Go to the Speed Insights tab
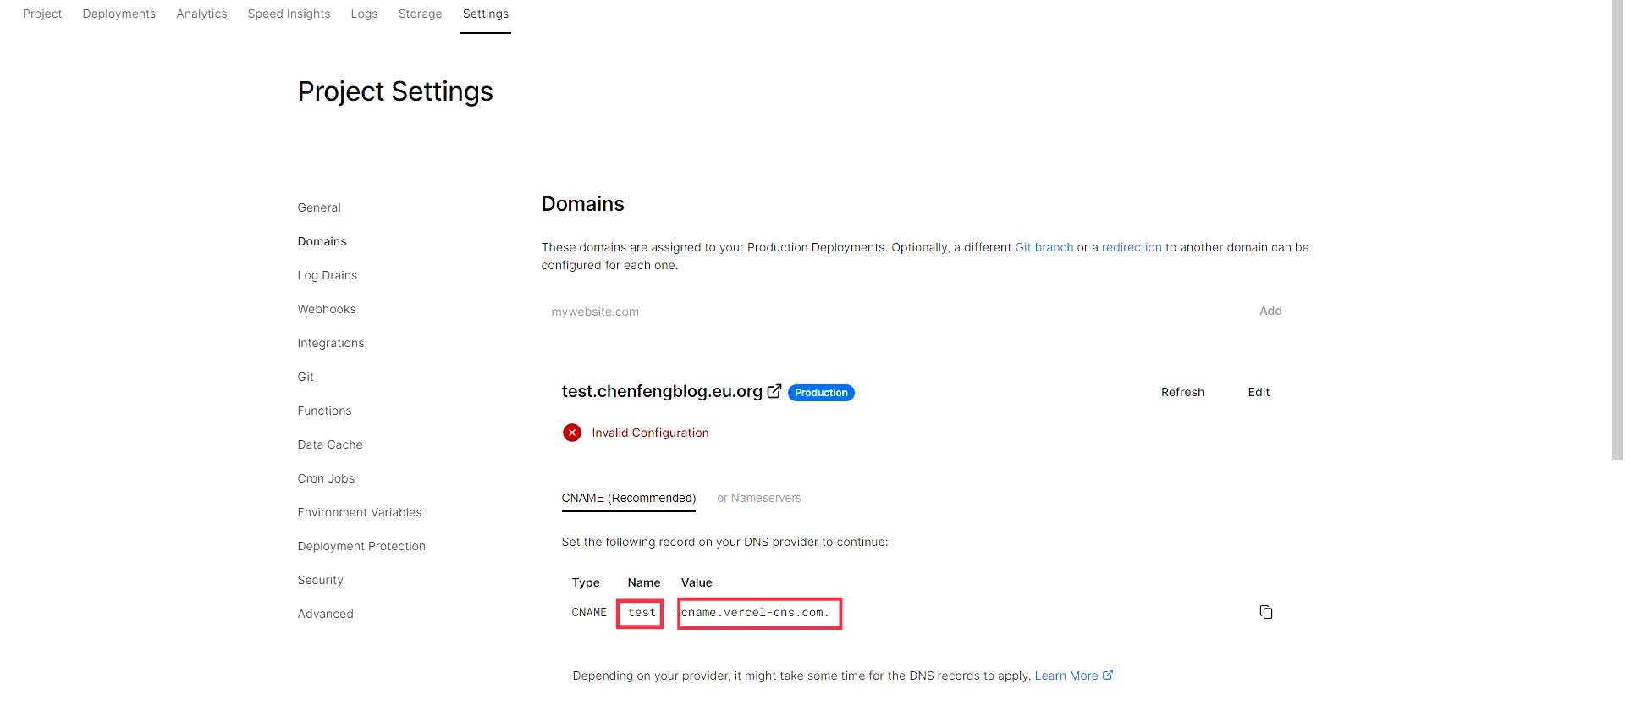 coord(289,14)
